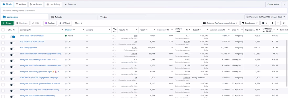
Task: Click the green Create button
Action: click(x=7, y=23)
